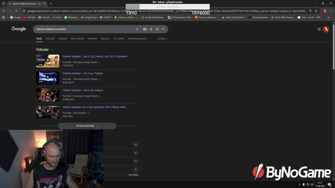Open Live It Up (Turkey) Live 2011 Eurovision link

[96, 56]
